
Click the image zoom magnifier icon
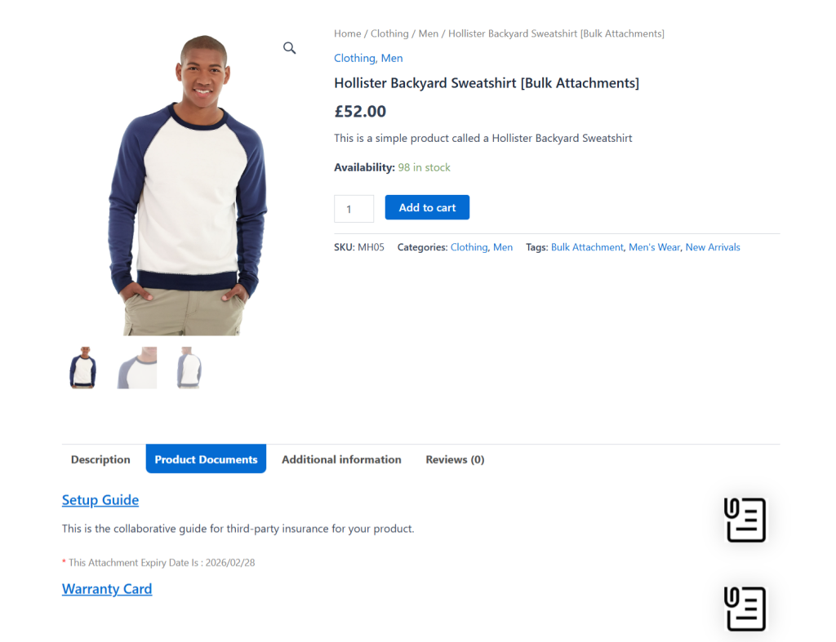289,48
